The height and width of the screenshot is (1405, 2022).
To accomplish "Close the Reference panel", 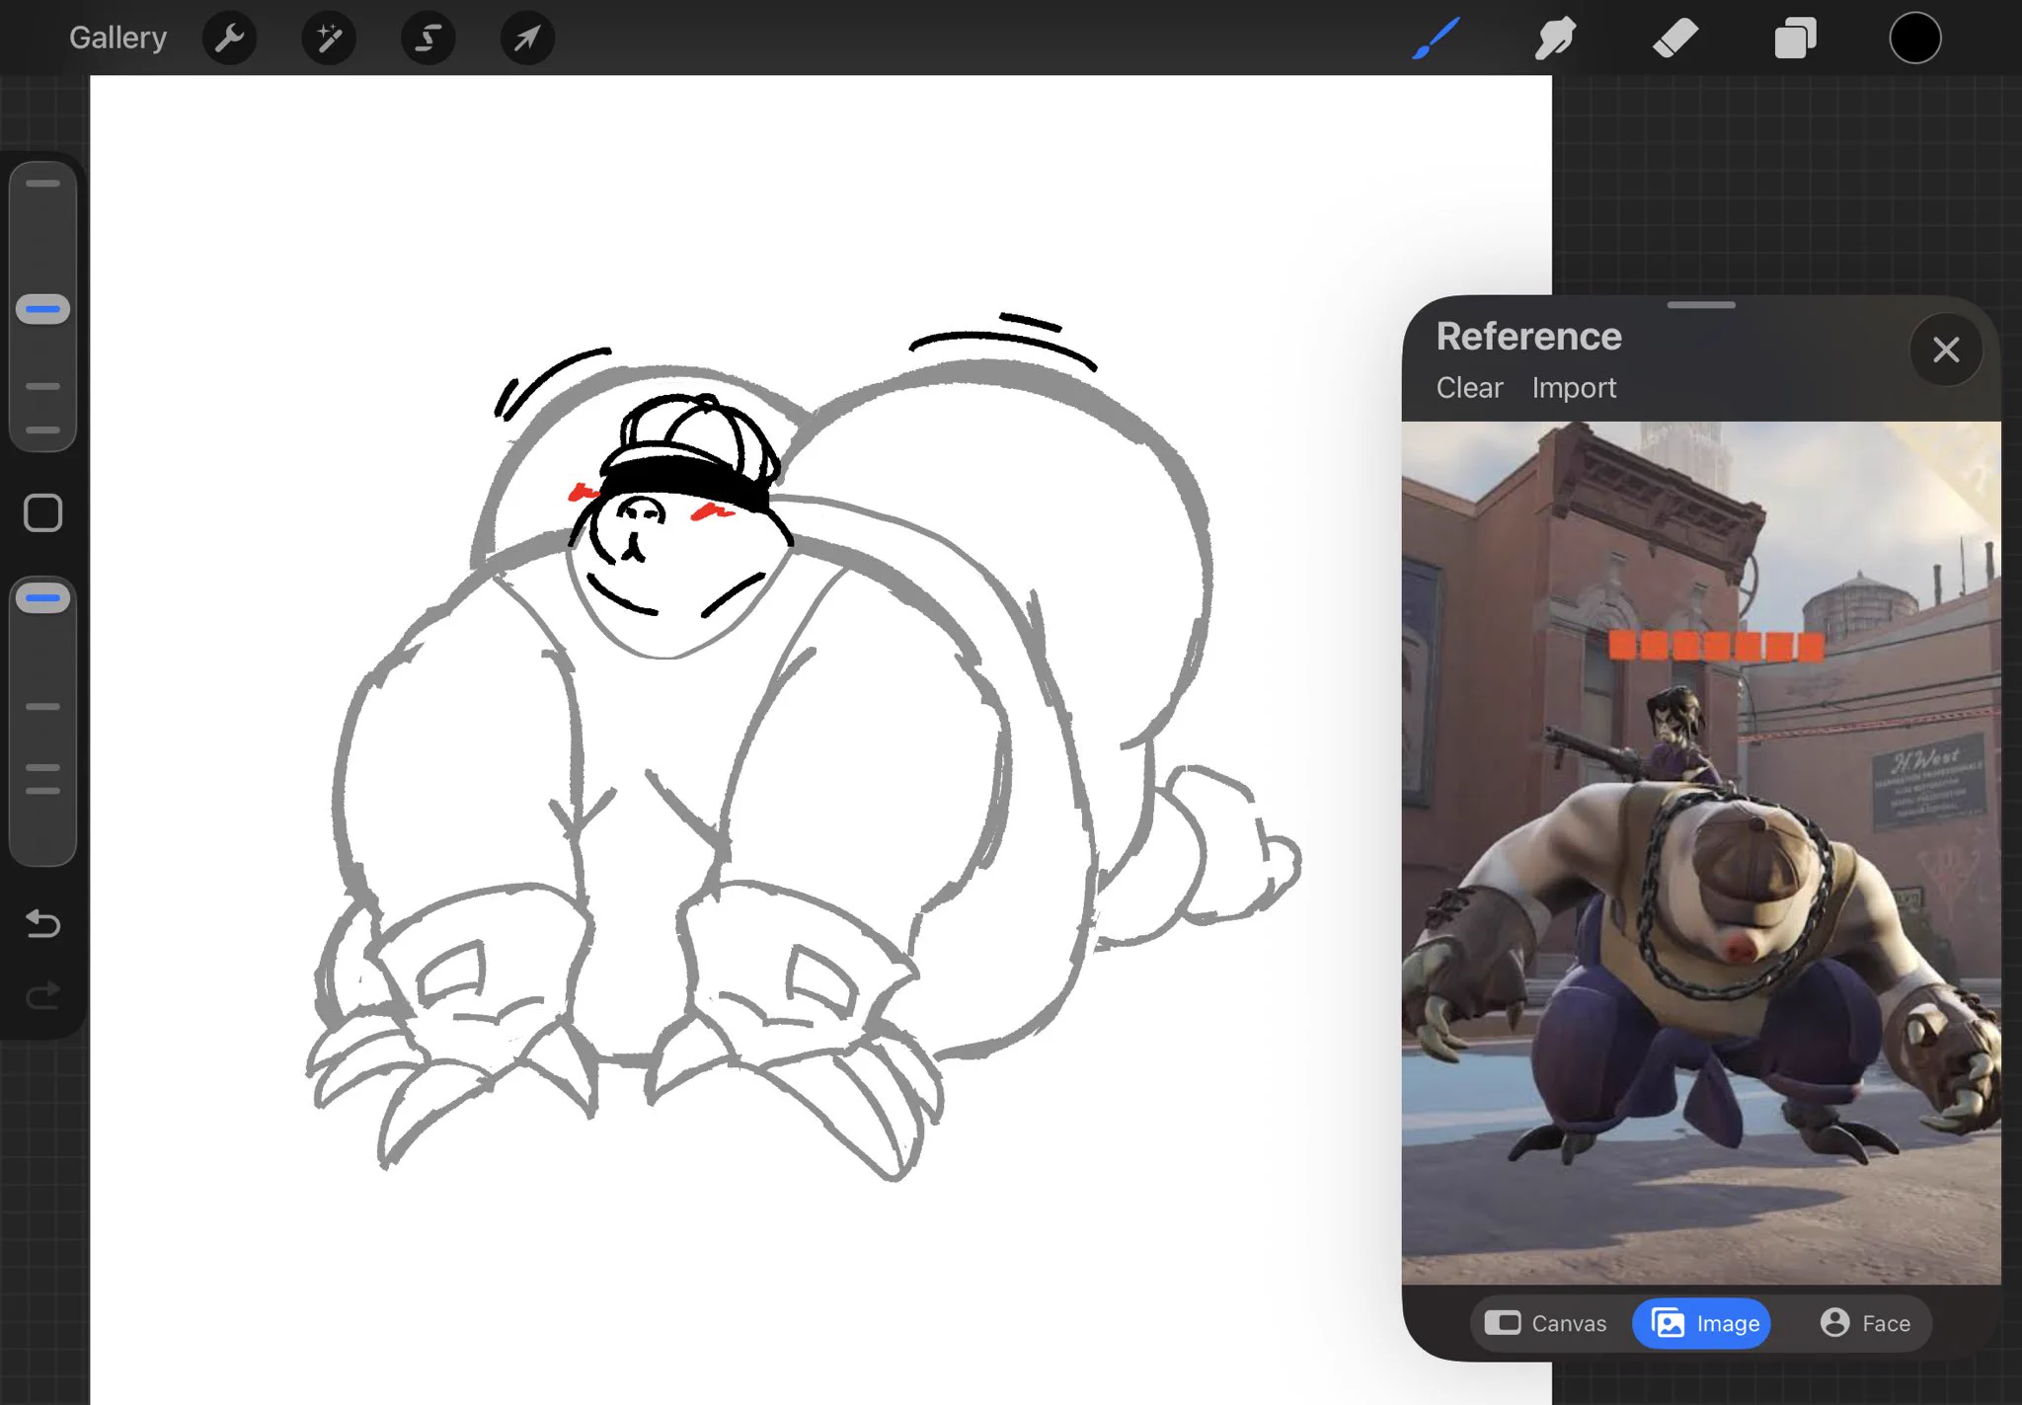I will tap(1946, 350).
